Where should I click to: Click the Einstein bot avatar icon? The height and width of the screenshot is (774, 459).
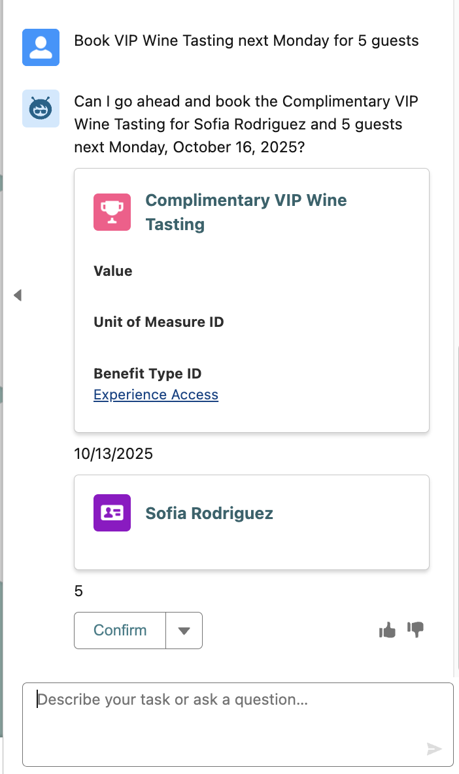point(41,109)
